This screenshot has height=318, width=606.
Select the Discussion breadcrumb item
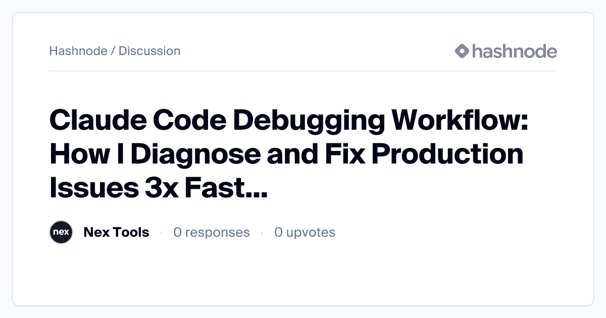[x=149, y=51]
